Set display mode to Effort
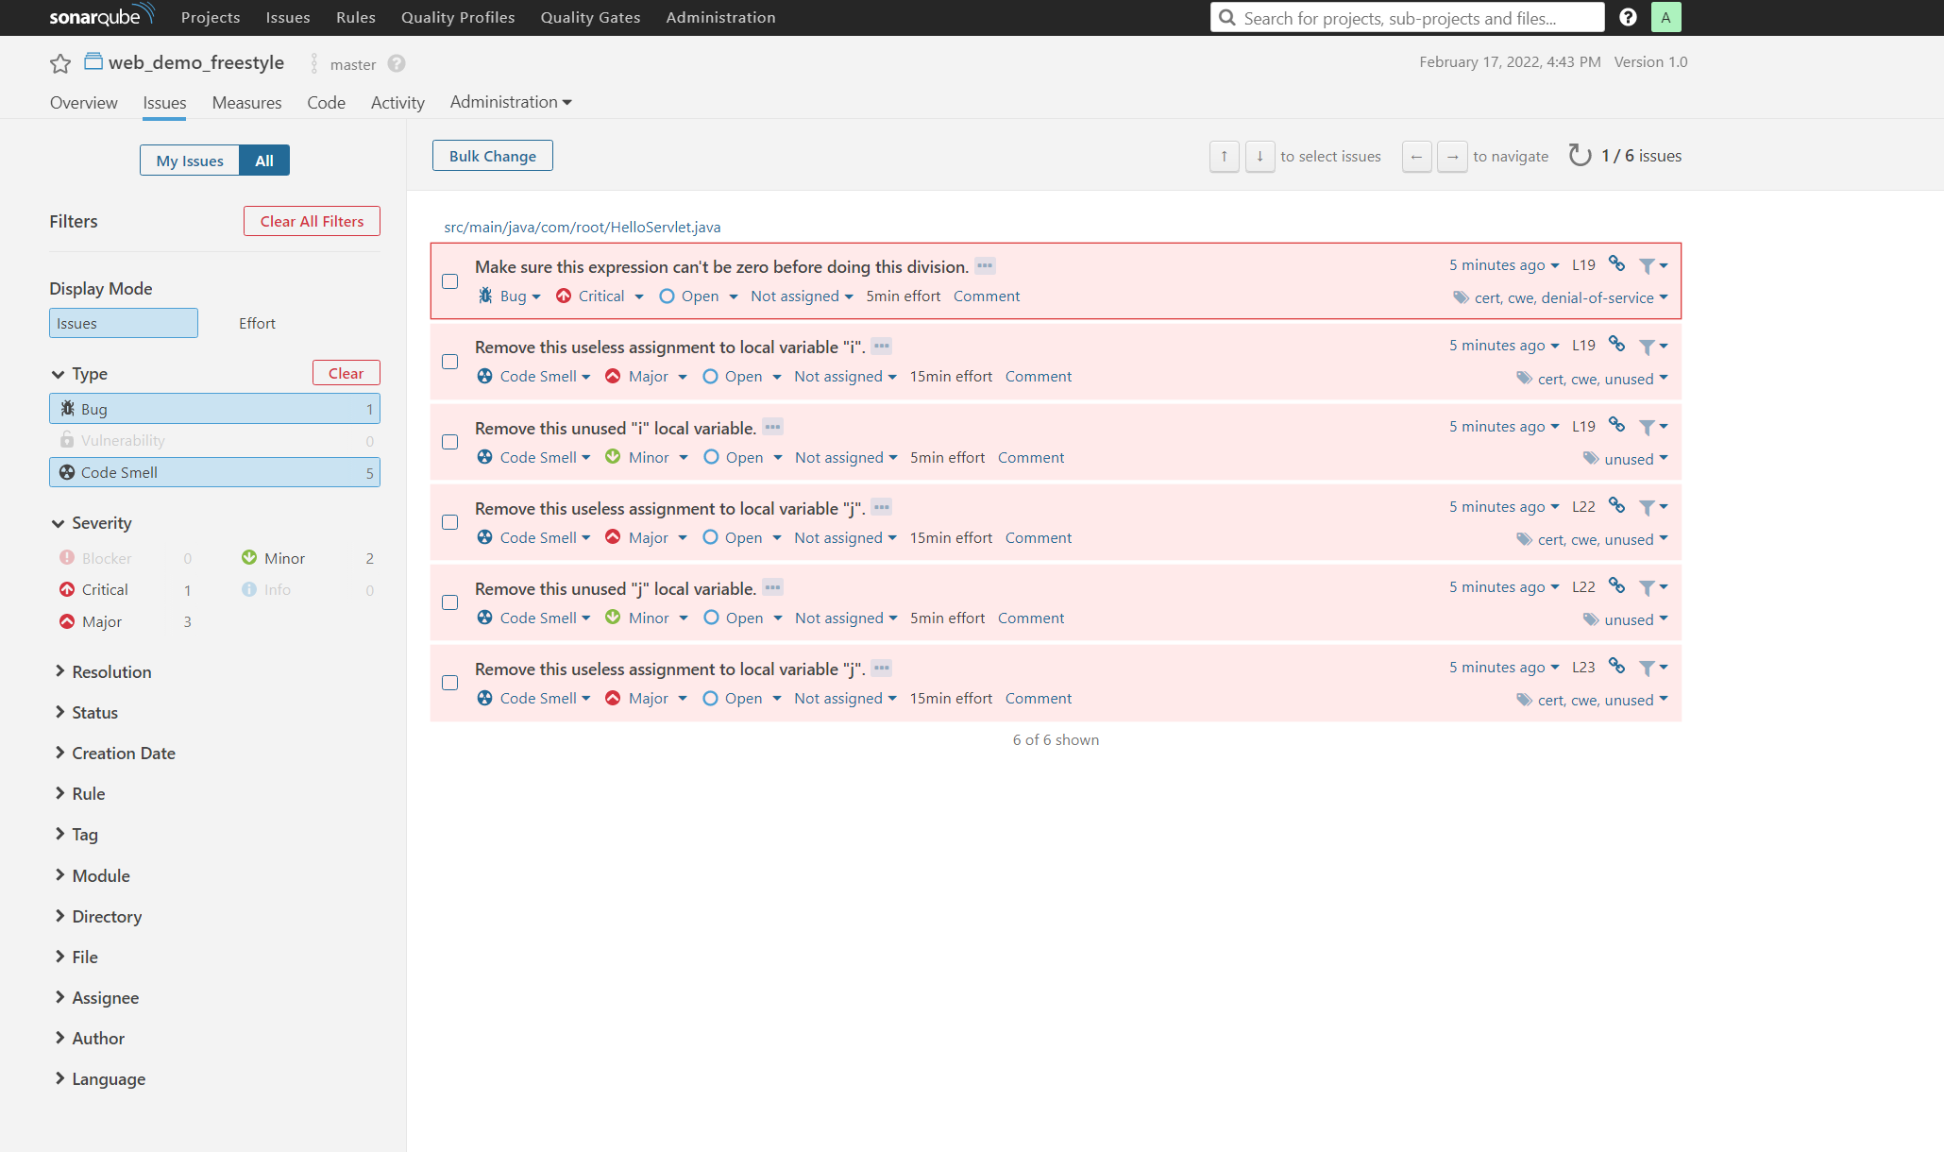Viewport: 1944px width, 1152px height. pyautogui.click(x=257, y=323)
